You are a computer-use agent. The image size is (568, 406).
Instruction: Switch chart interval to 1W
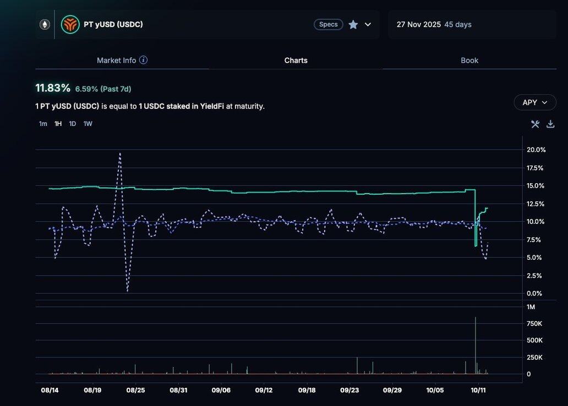[x=88, y=124]
